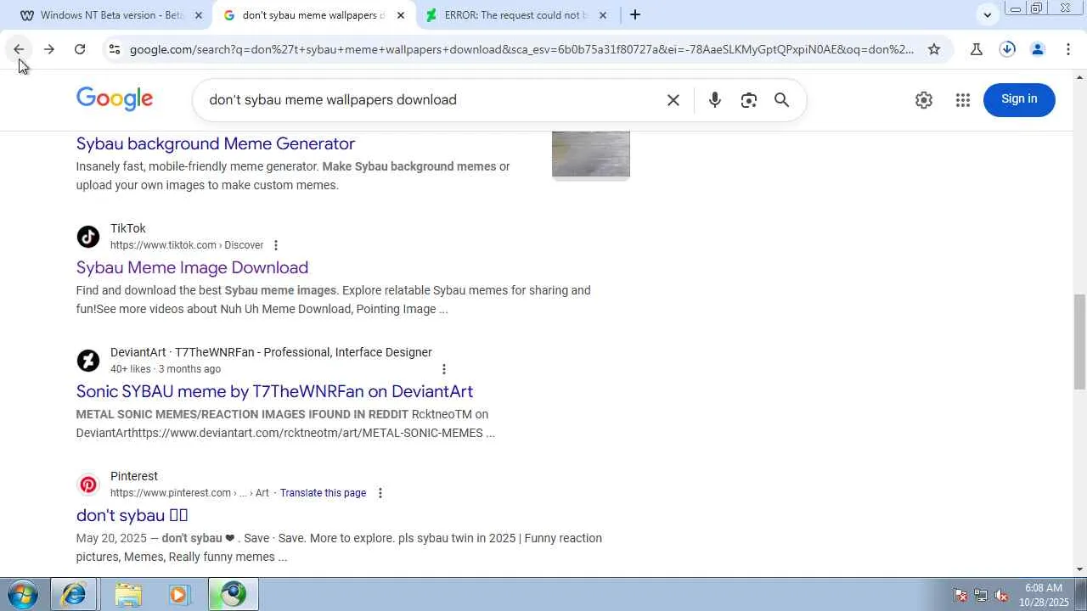Image resolution: width=1087 pixels, height=611 pixels.
Task: Launch Windows Media Player from the taskbar
Action: (x=179, y=594)
